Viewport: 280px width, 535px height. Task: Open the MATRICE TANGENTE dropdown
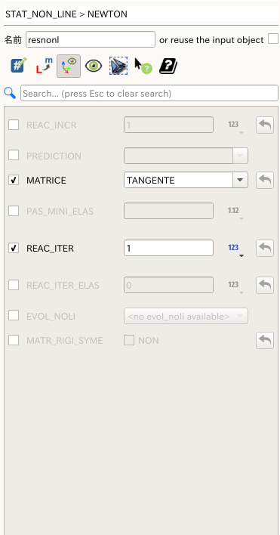[186, 180]
